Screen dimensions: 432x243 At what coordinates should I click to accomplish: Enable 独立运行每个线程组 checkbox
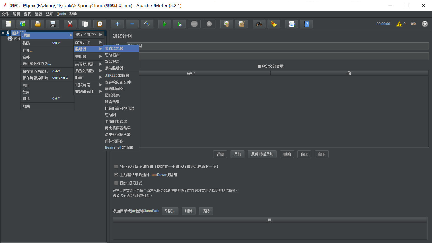point(116,167)
